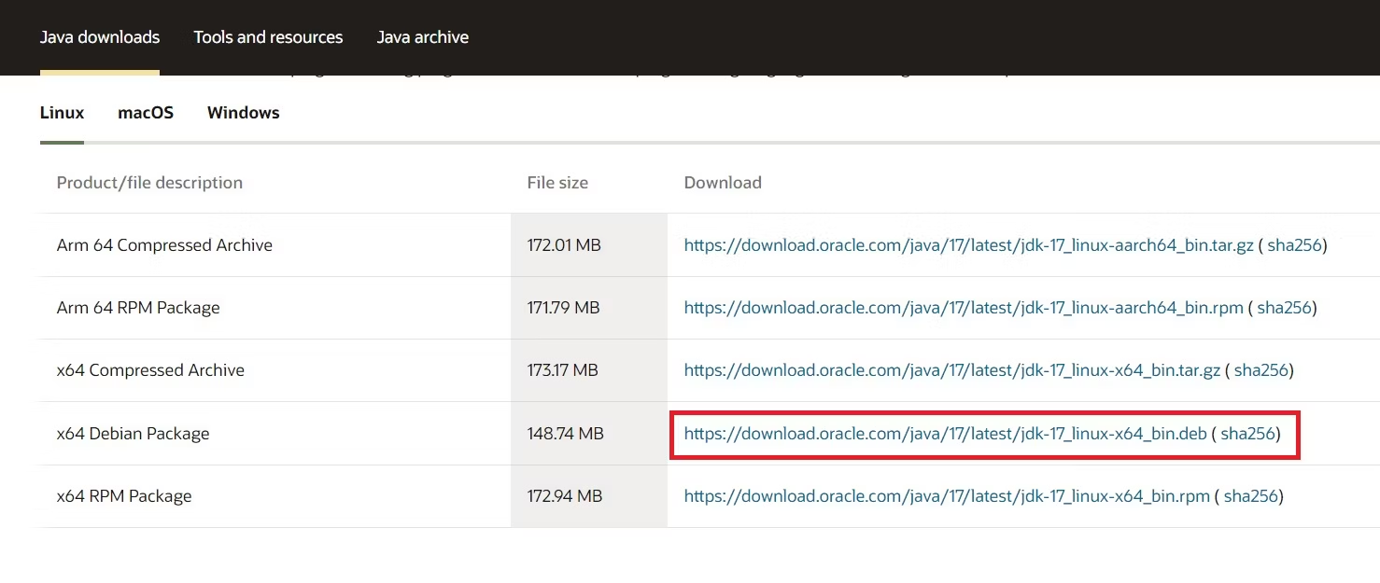Screen dimensions: 1380x583
Task: Open sha256 for Arm 64 Compressed Archive
Action: [1294, 245]
